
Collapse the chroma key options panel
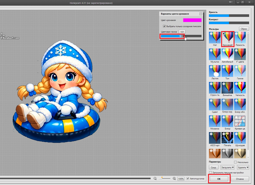tap(200, 14)
